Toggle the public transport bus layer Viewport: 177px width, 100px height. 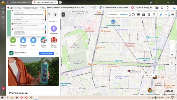pos(149,15)
